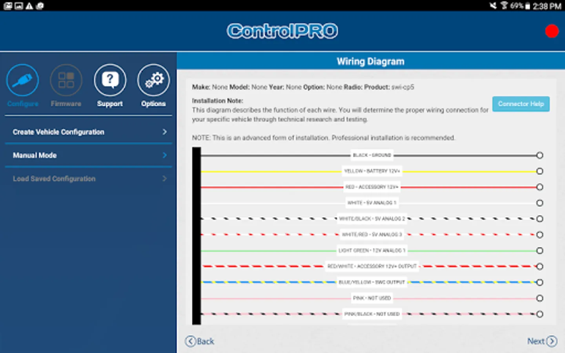Image resolution: width=565 pixels, height=353 pixels.
Task: Click the blue/yellow SWC wire end terminal
Action: [x=540, y=282]
